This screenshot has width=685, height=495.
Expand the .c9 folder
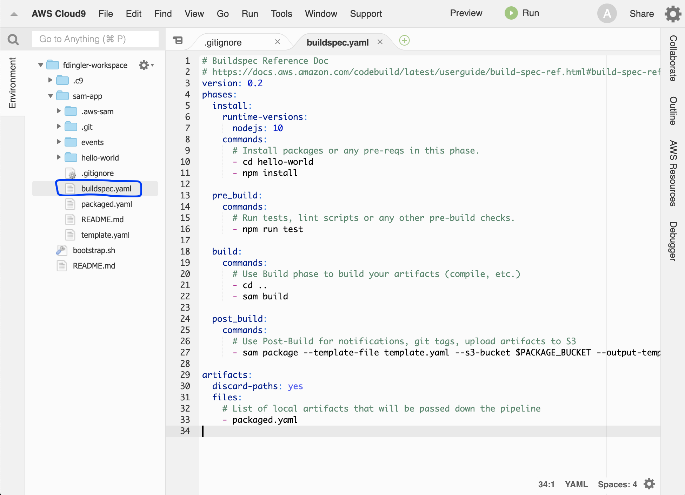pyautogui.click(x=50, y=80)
